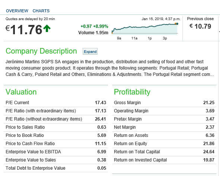This screenshot has width=220, height=176.
Task: Select the Enterprise Value to Sales row
Action: click(56, 160)
